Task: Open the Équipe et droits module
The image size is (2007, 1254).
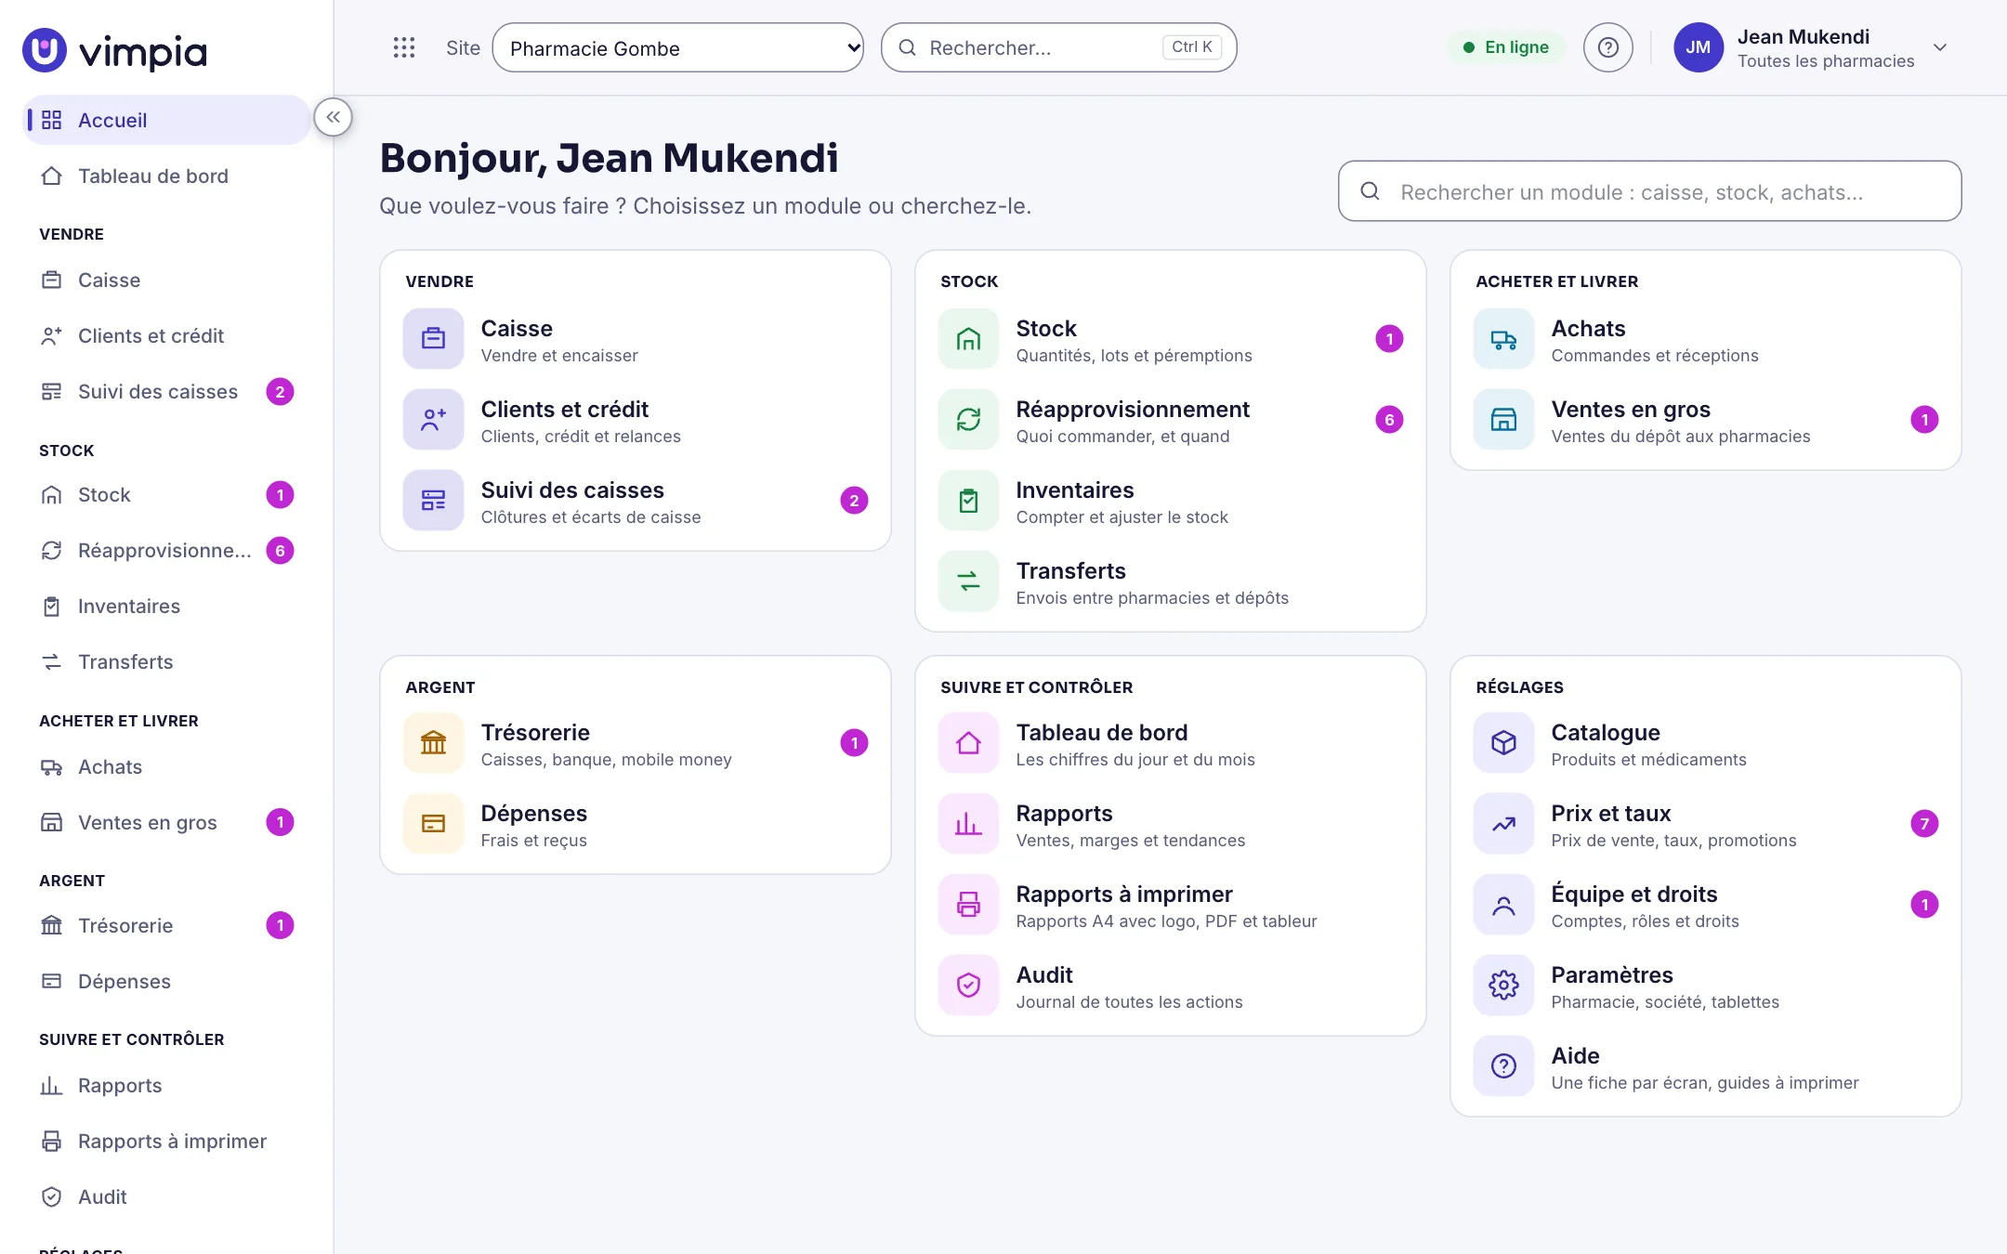Action: pyautogui.click(x=1705, y=905)
